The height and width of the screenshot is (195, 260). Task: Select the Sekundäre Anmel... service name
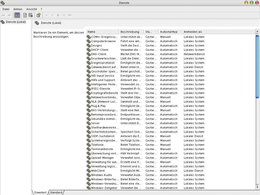(104, 119)
